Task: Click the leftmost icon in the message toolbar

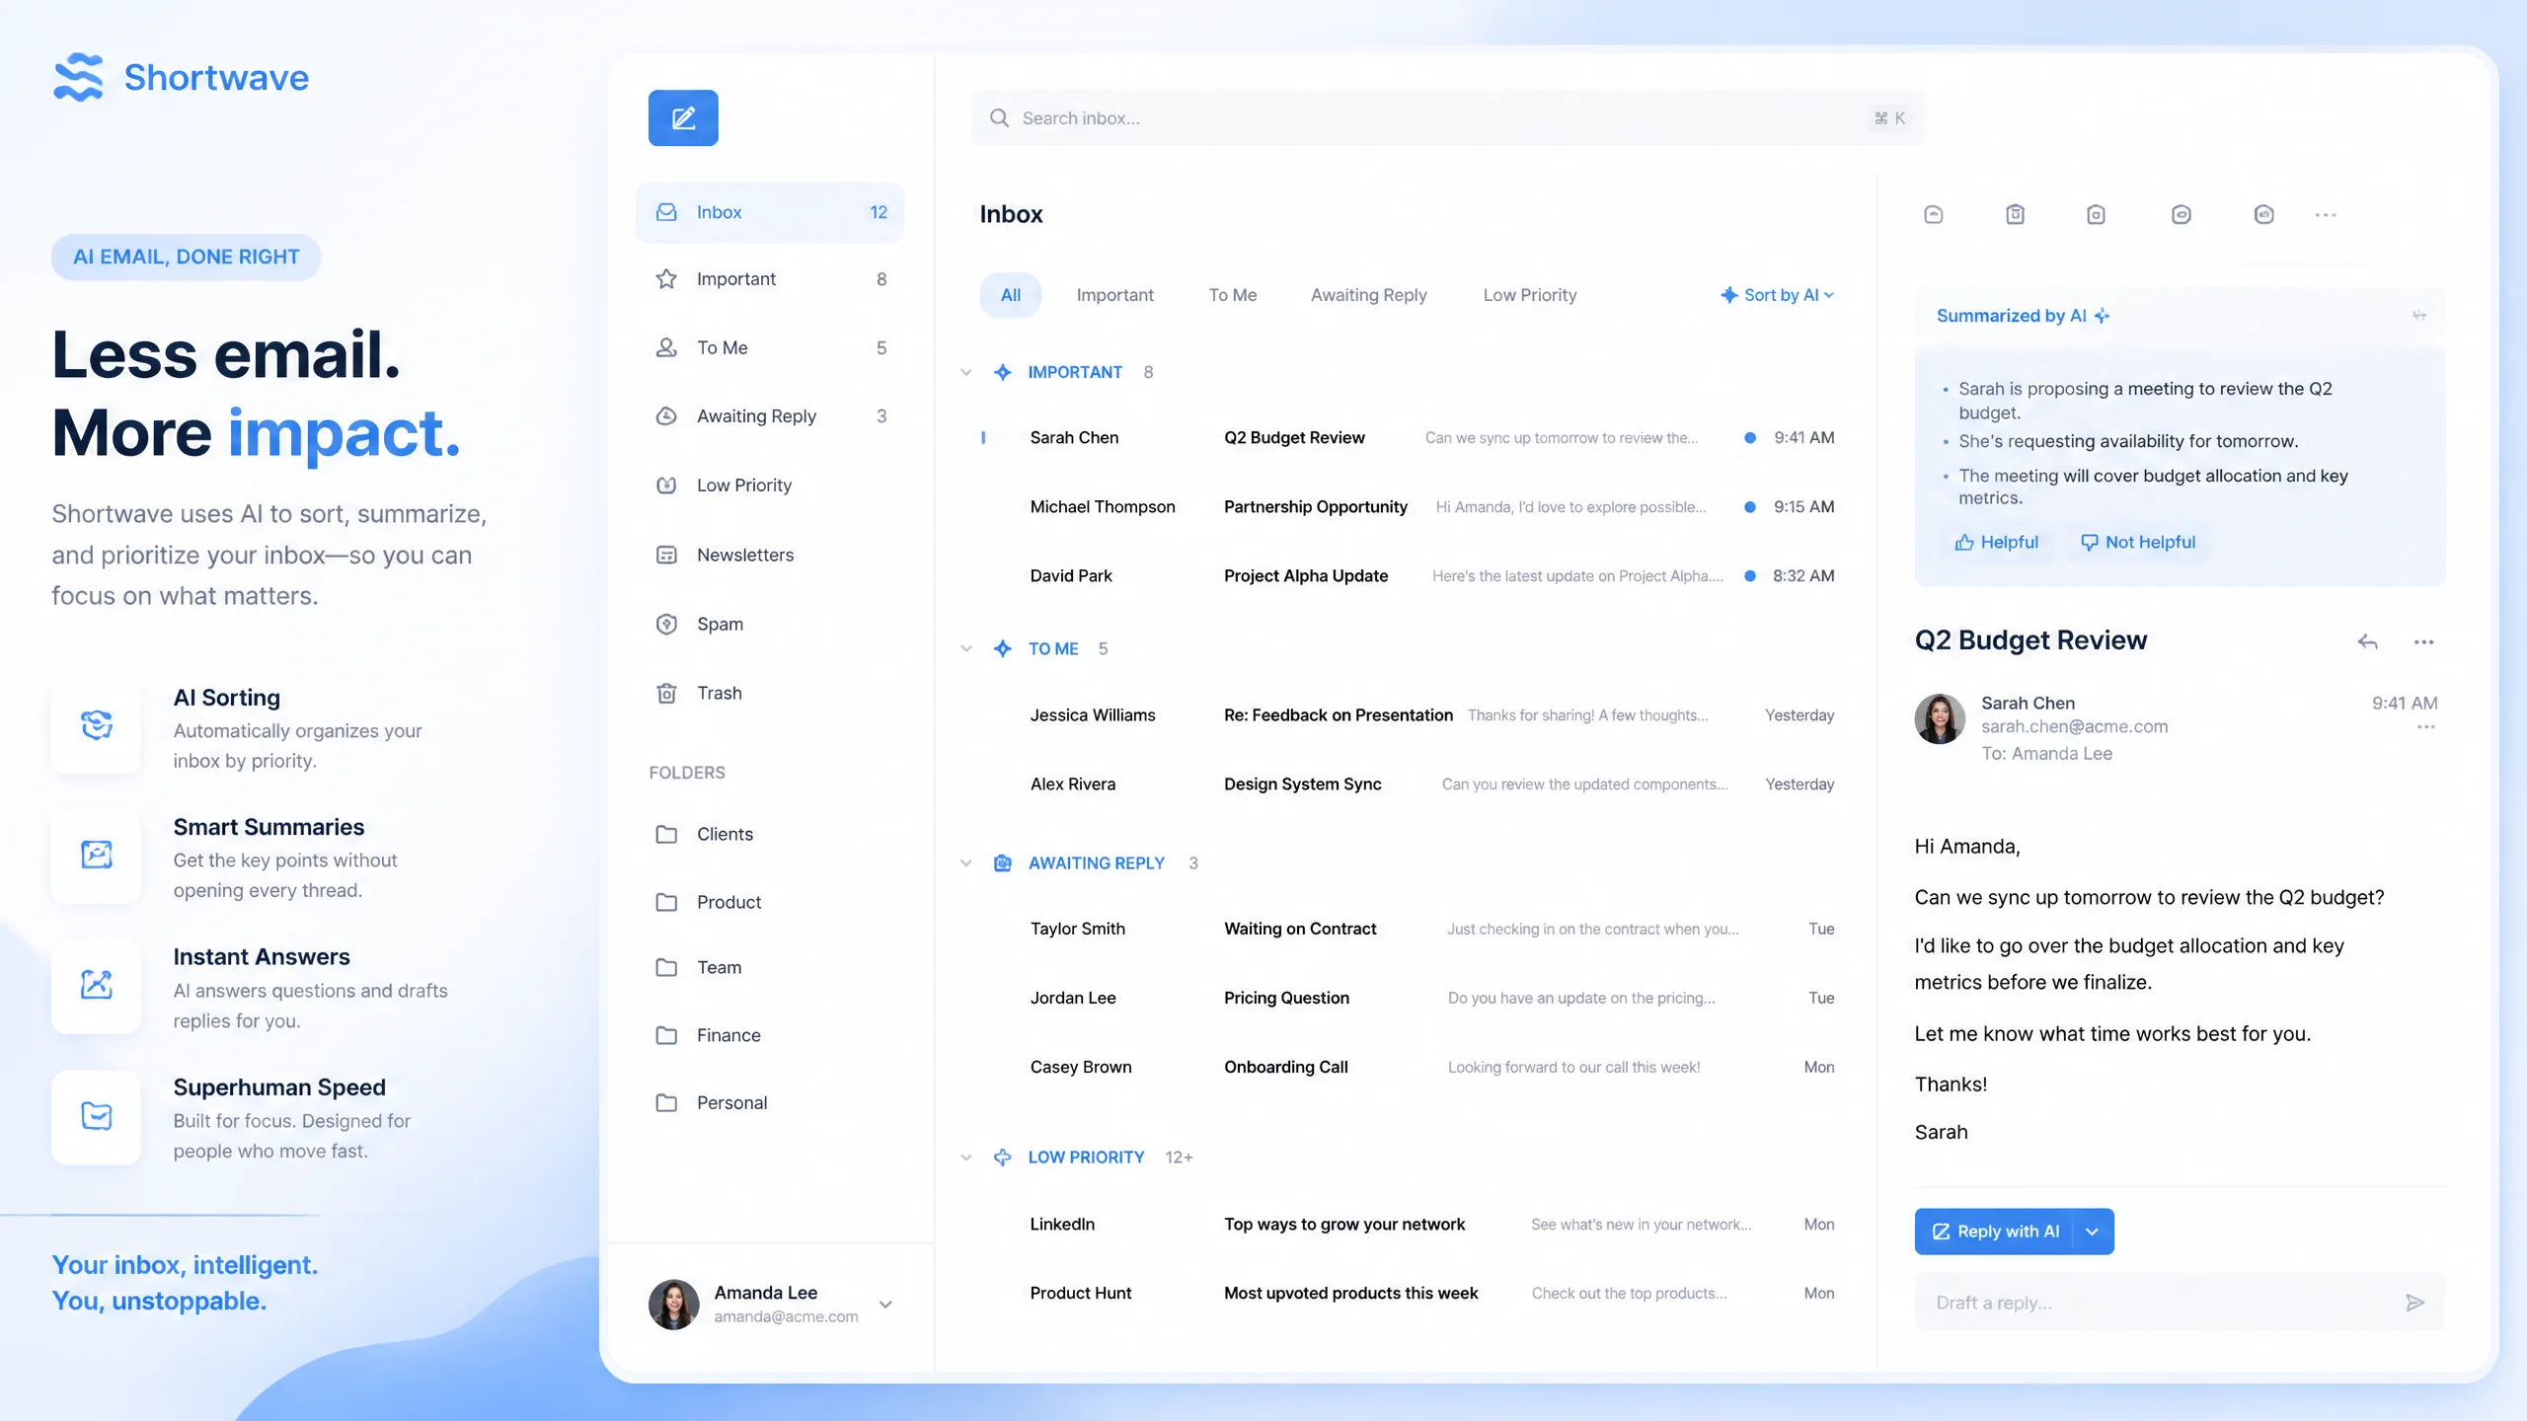Action: click(x=1934, y=214)
